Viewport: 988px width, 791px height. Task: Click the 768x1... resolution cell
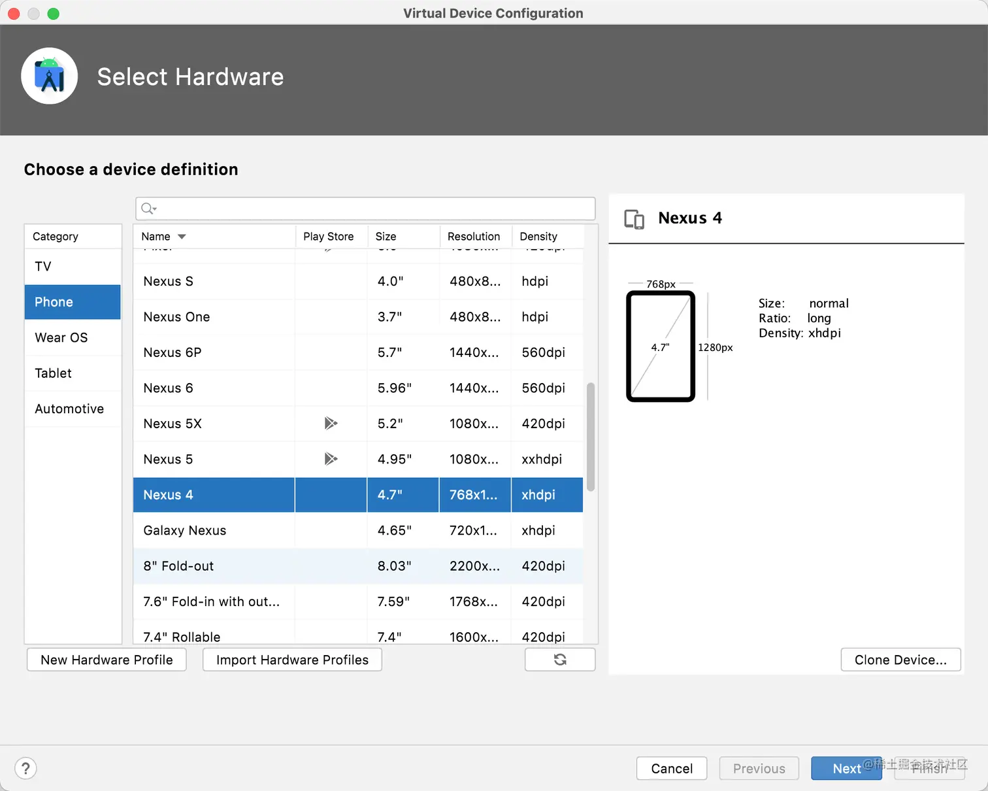point(475,495)
